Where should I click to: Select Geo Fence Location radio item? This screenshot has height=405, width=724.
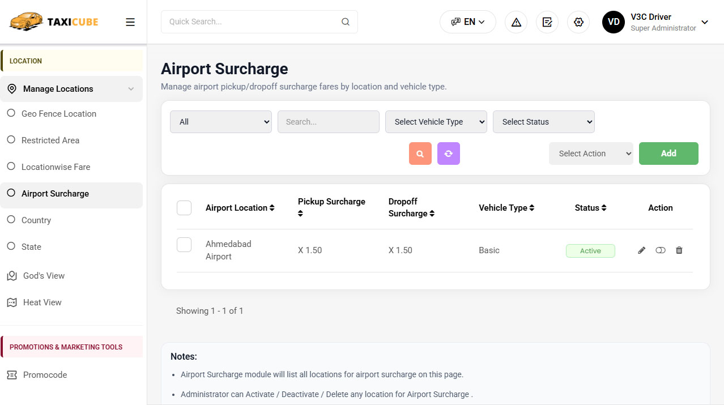(x=11, y=113)
